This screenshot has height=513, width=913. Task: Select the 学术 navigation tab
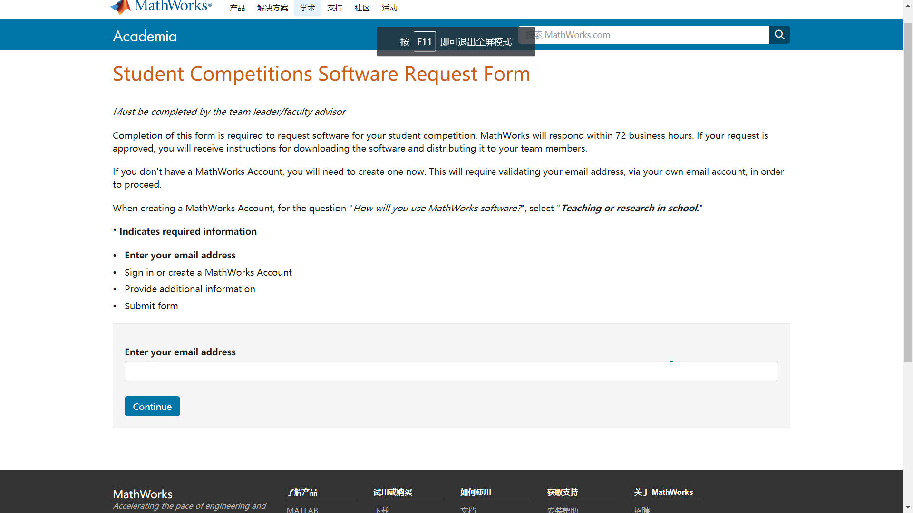coord(307,8)
